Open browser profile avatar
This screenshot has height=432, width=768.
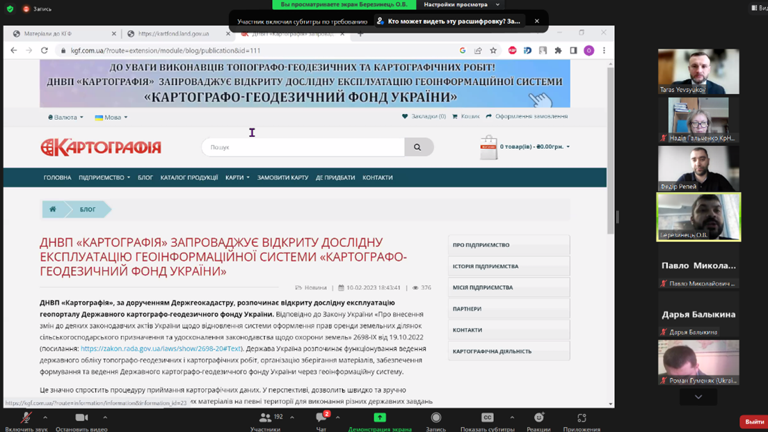(x=589, y=51)
